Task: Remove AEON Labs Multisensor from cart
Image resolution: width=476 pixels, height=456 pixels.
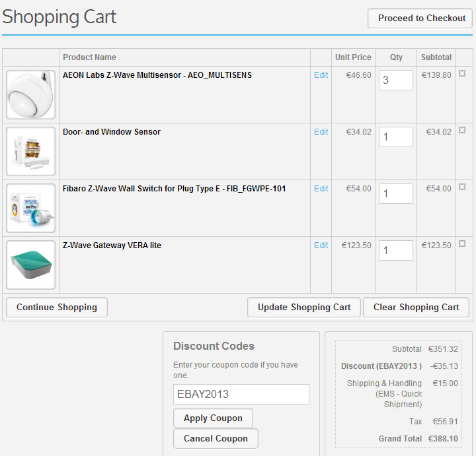Action: click(x=462, y=73)
